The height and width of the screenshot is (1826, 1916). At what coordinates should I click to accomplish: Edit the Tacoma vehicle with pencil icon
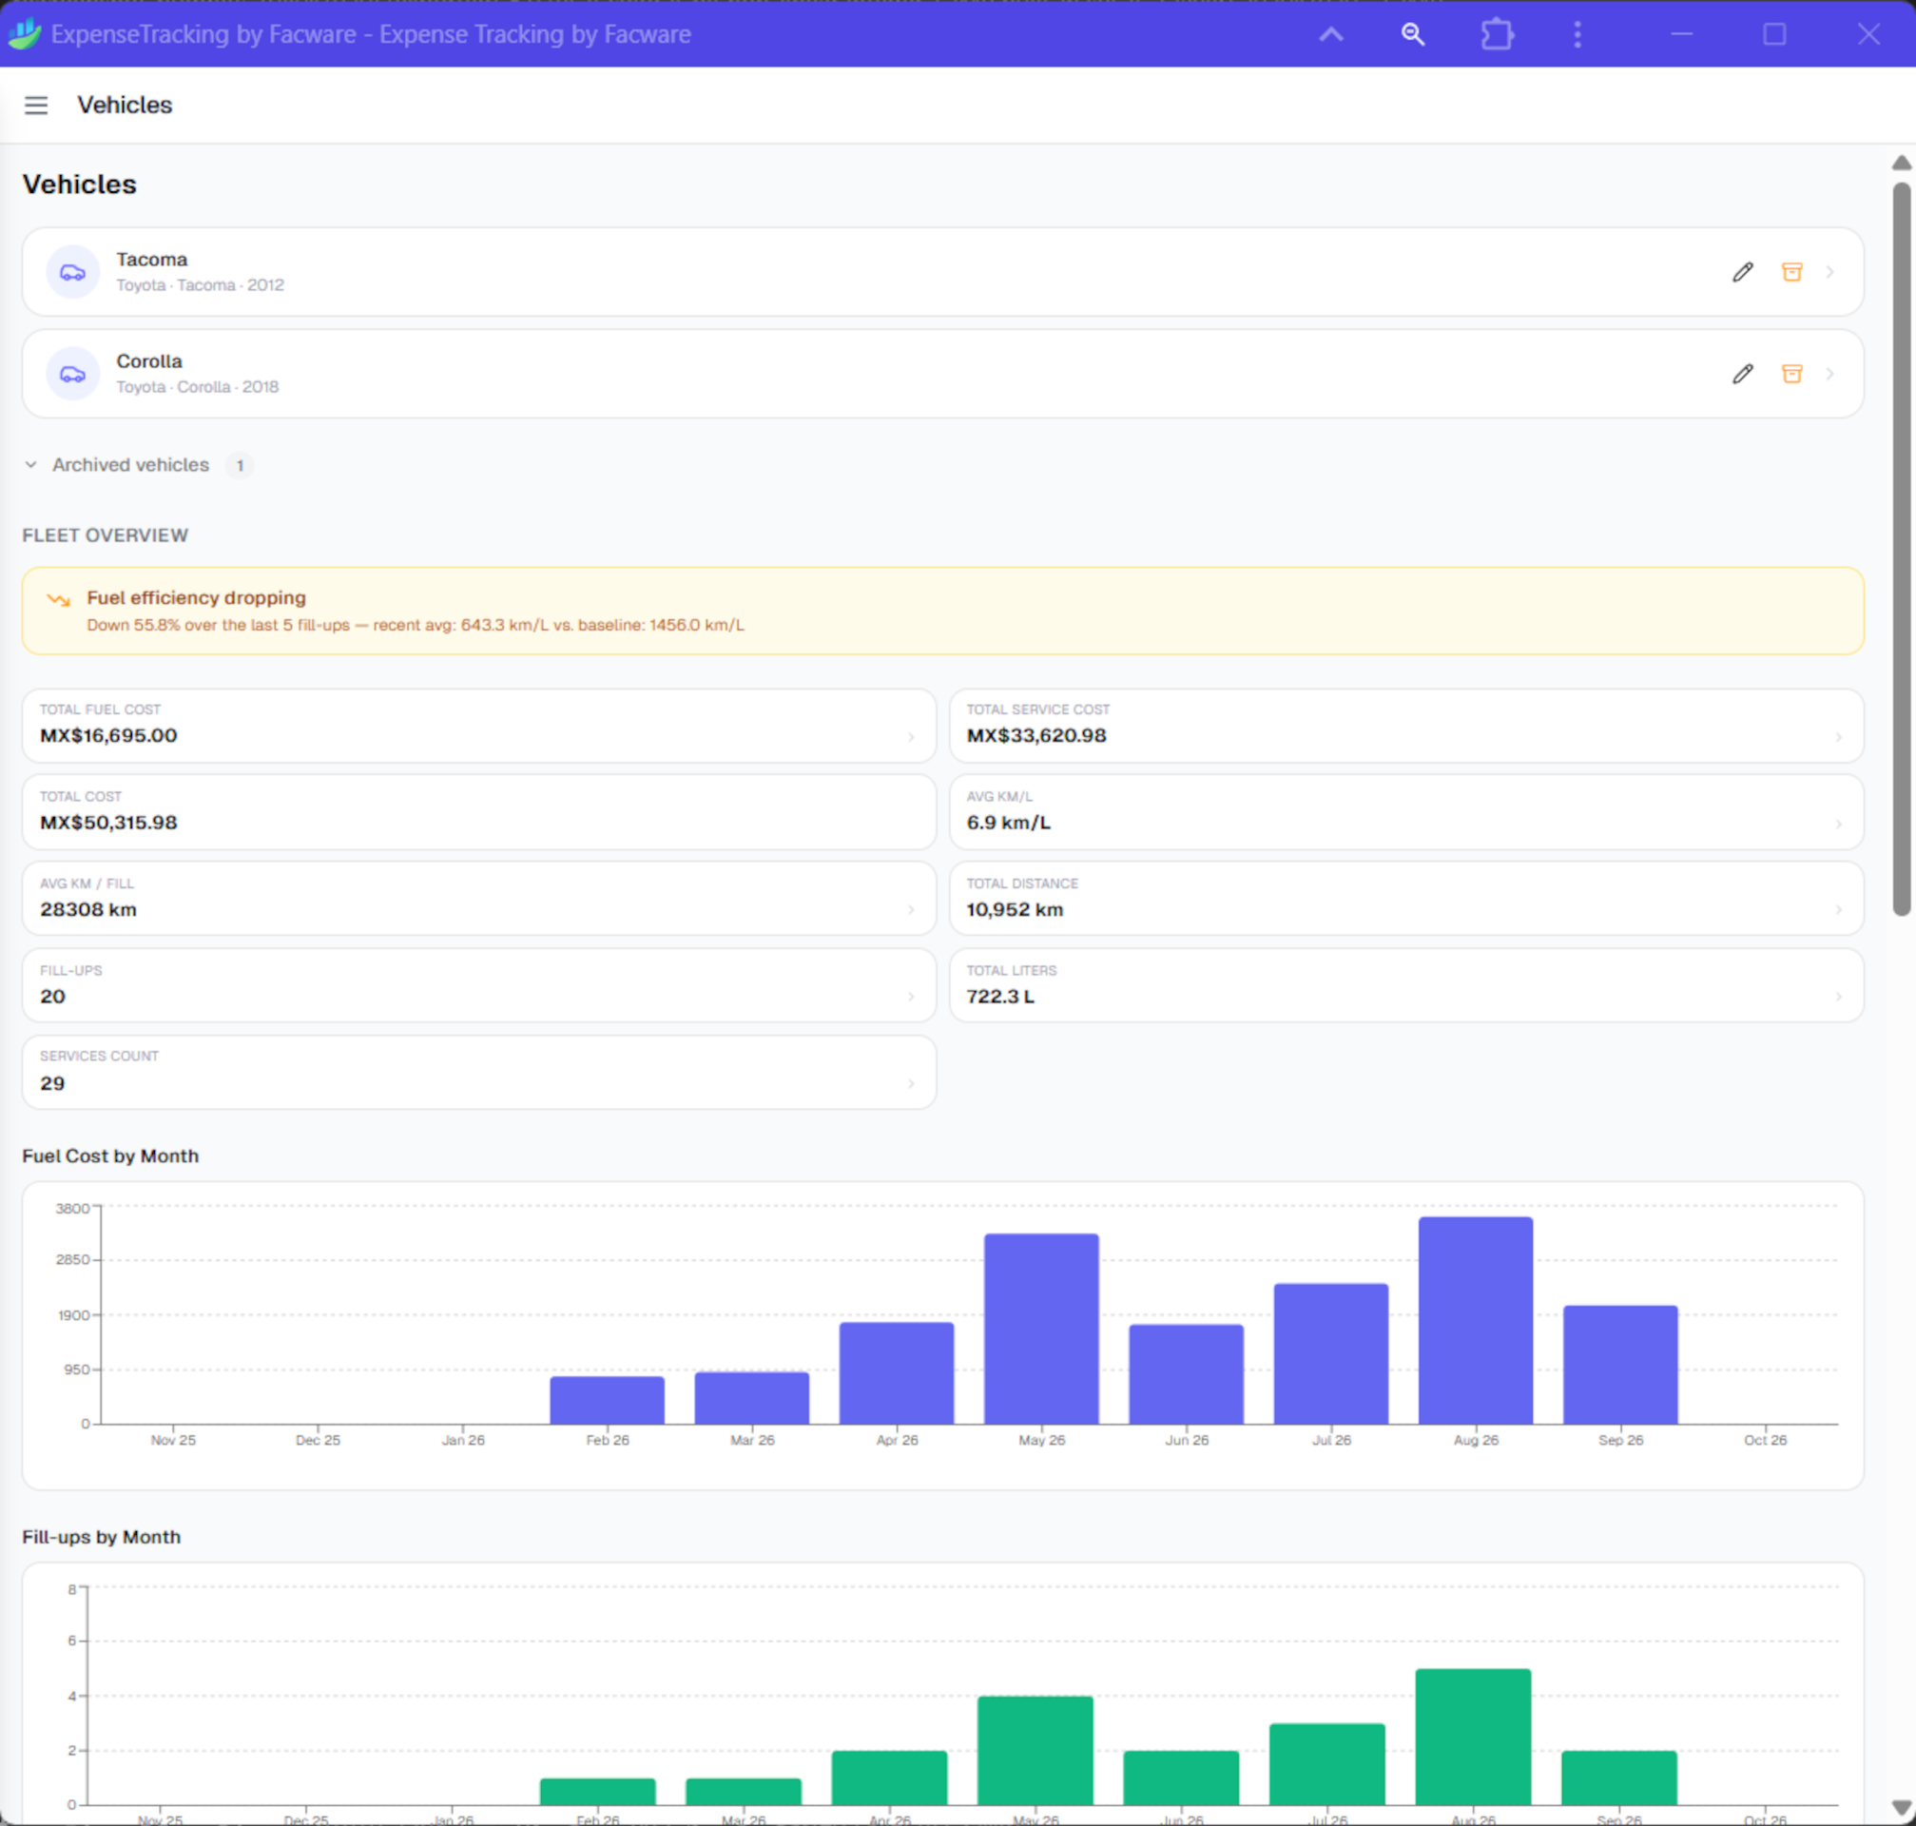[x=1742, y=273]
